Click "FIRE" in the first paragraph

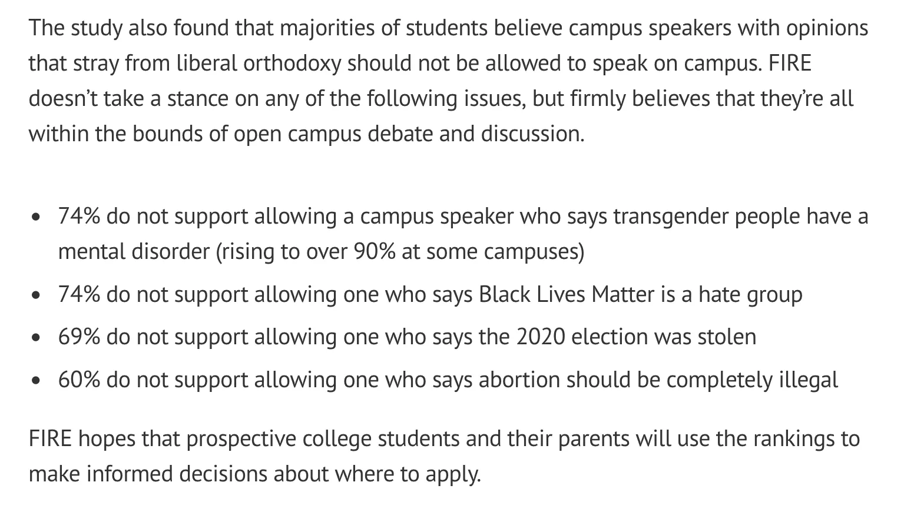coord(790,63)
